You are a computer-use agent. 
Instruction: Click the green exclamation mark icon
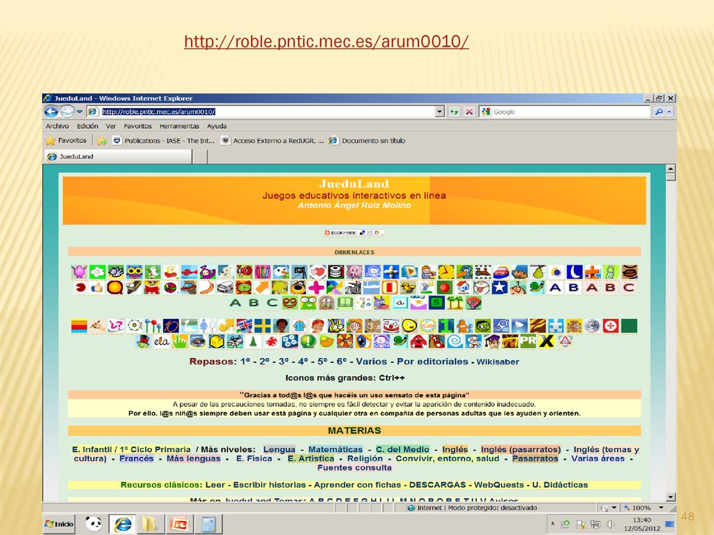(x=307, y=341)
